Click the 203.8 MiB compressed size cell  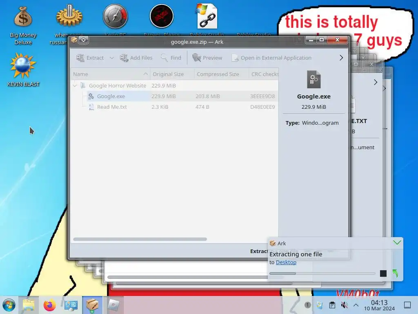point(208,96)
